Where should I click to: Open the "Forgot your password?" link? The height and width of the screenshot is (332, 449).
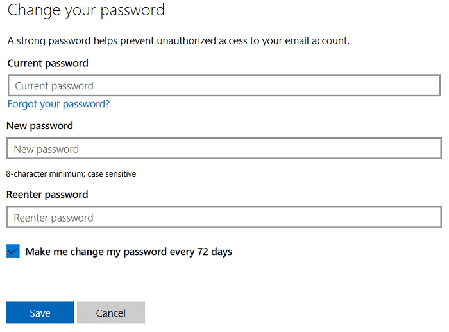(58, 104)
